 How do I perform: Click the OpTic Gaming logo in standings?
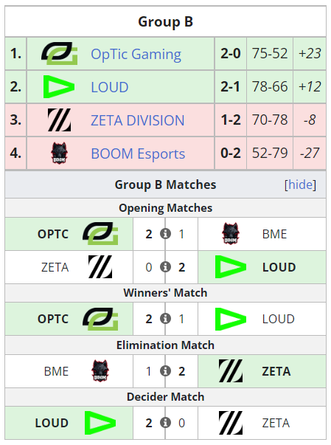[59, 53]
